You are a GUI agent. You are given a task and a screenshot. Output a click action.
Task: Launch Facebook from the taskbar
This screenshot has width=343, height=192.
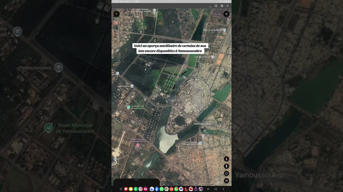157,189
